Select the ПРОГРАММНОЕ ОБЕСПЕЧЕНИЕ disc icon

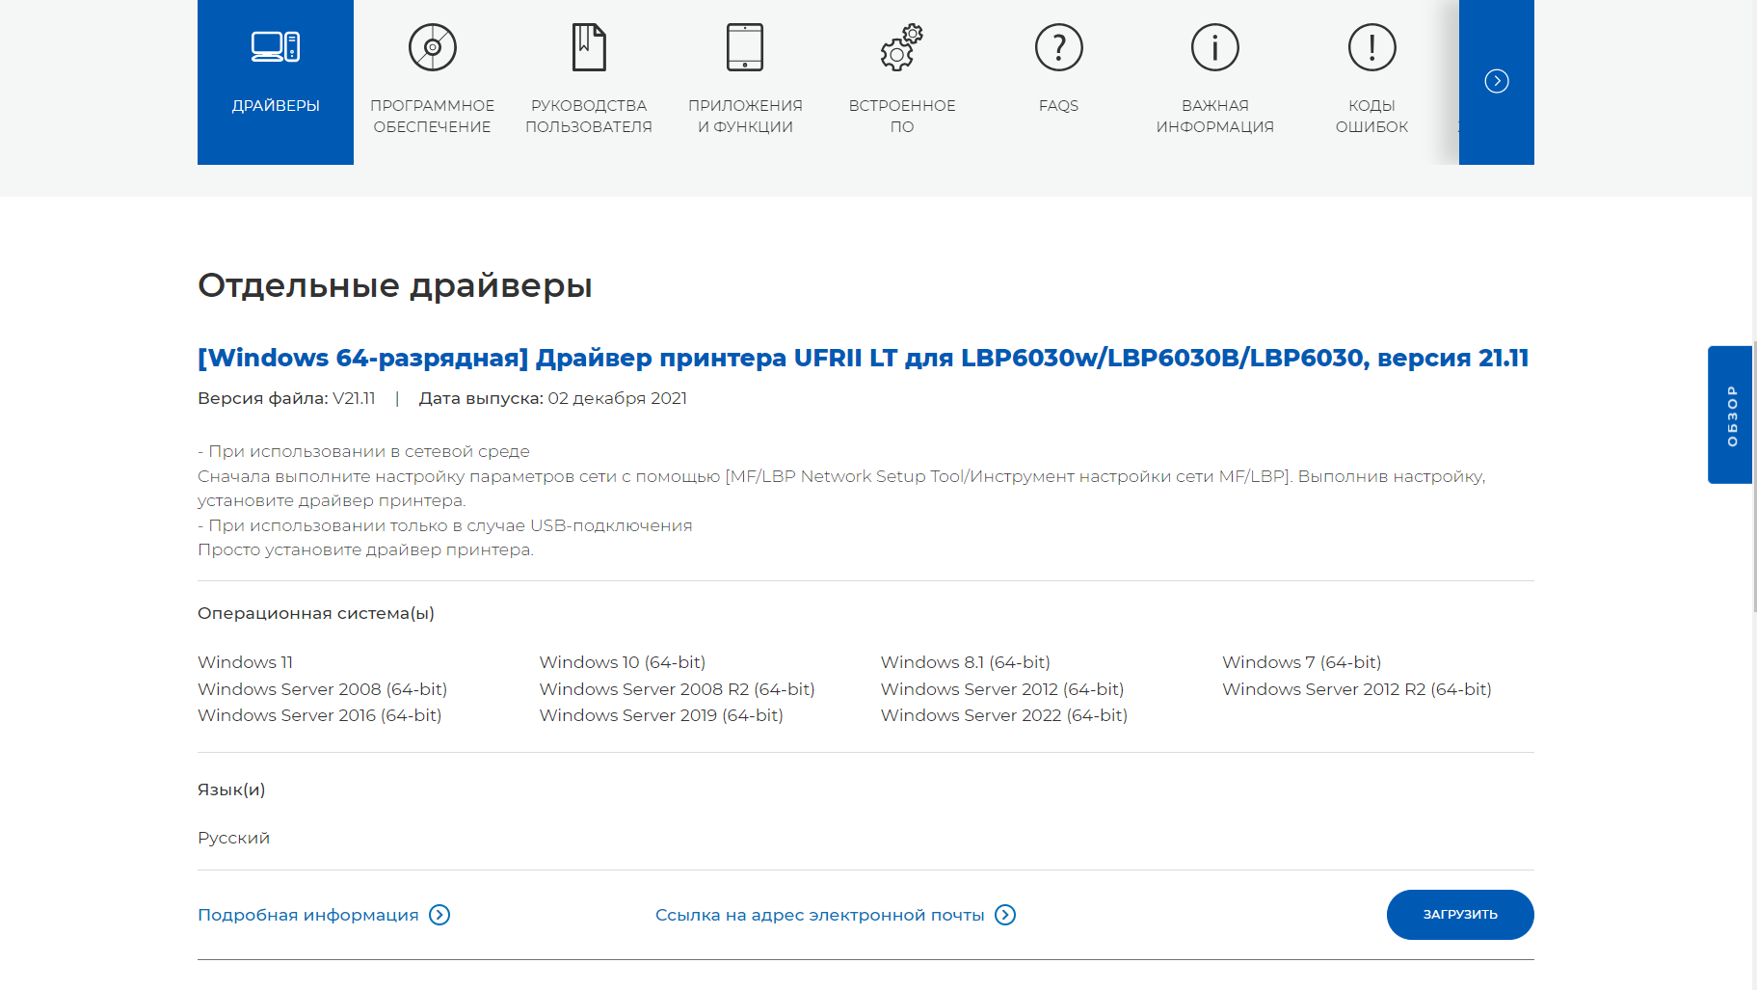432,46
